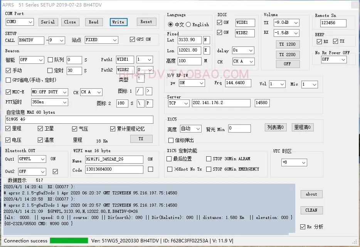Click the 里程清0 mileage reset button
This screenshot has width=360, height=247.
tap(303, 127)
